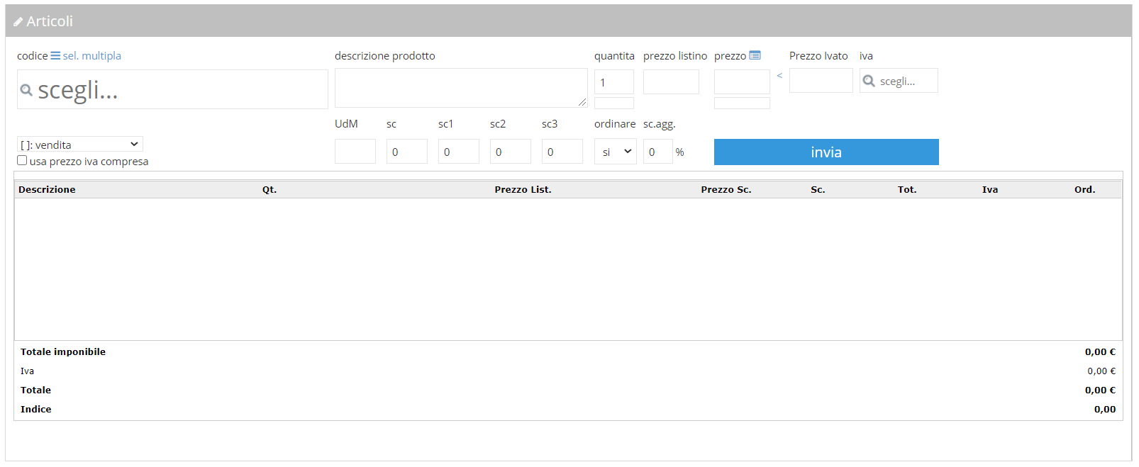The image size is (1139, 467).
Task: Enable usa prezzo iva compresa checkbox
Action: tap(22, 160)
